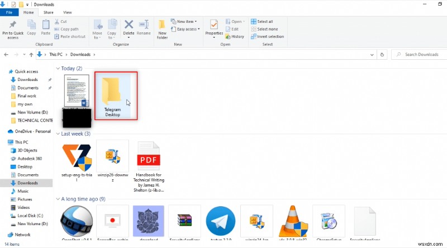The height and width of the screenshot is (248, 447).
Task: Select the Telegram tsetup installer
Action: pyautogui.click(x=221, y=222)
